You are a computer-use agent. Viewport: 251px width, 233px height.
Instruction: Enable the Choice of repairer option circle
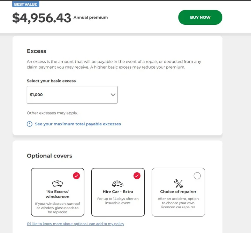pos(197,176)
